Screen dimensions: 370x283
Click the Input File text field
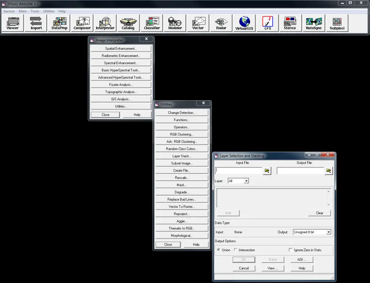pyautogui.click(x=238, y=171)
